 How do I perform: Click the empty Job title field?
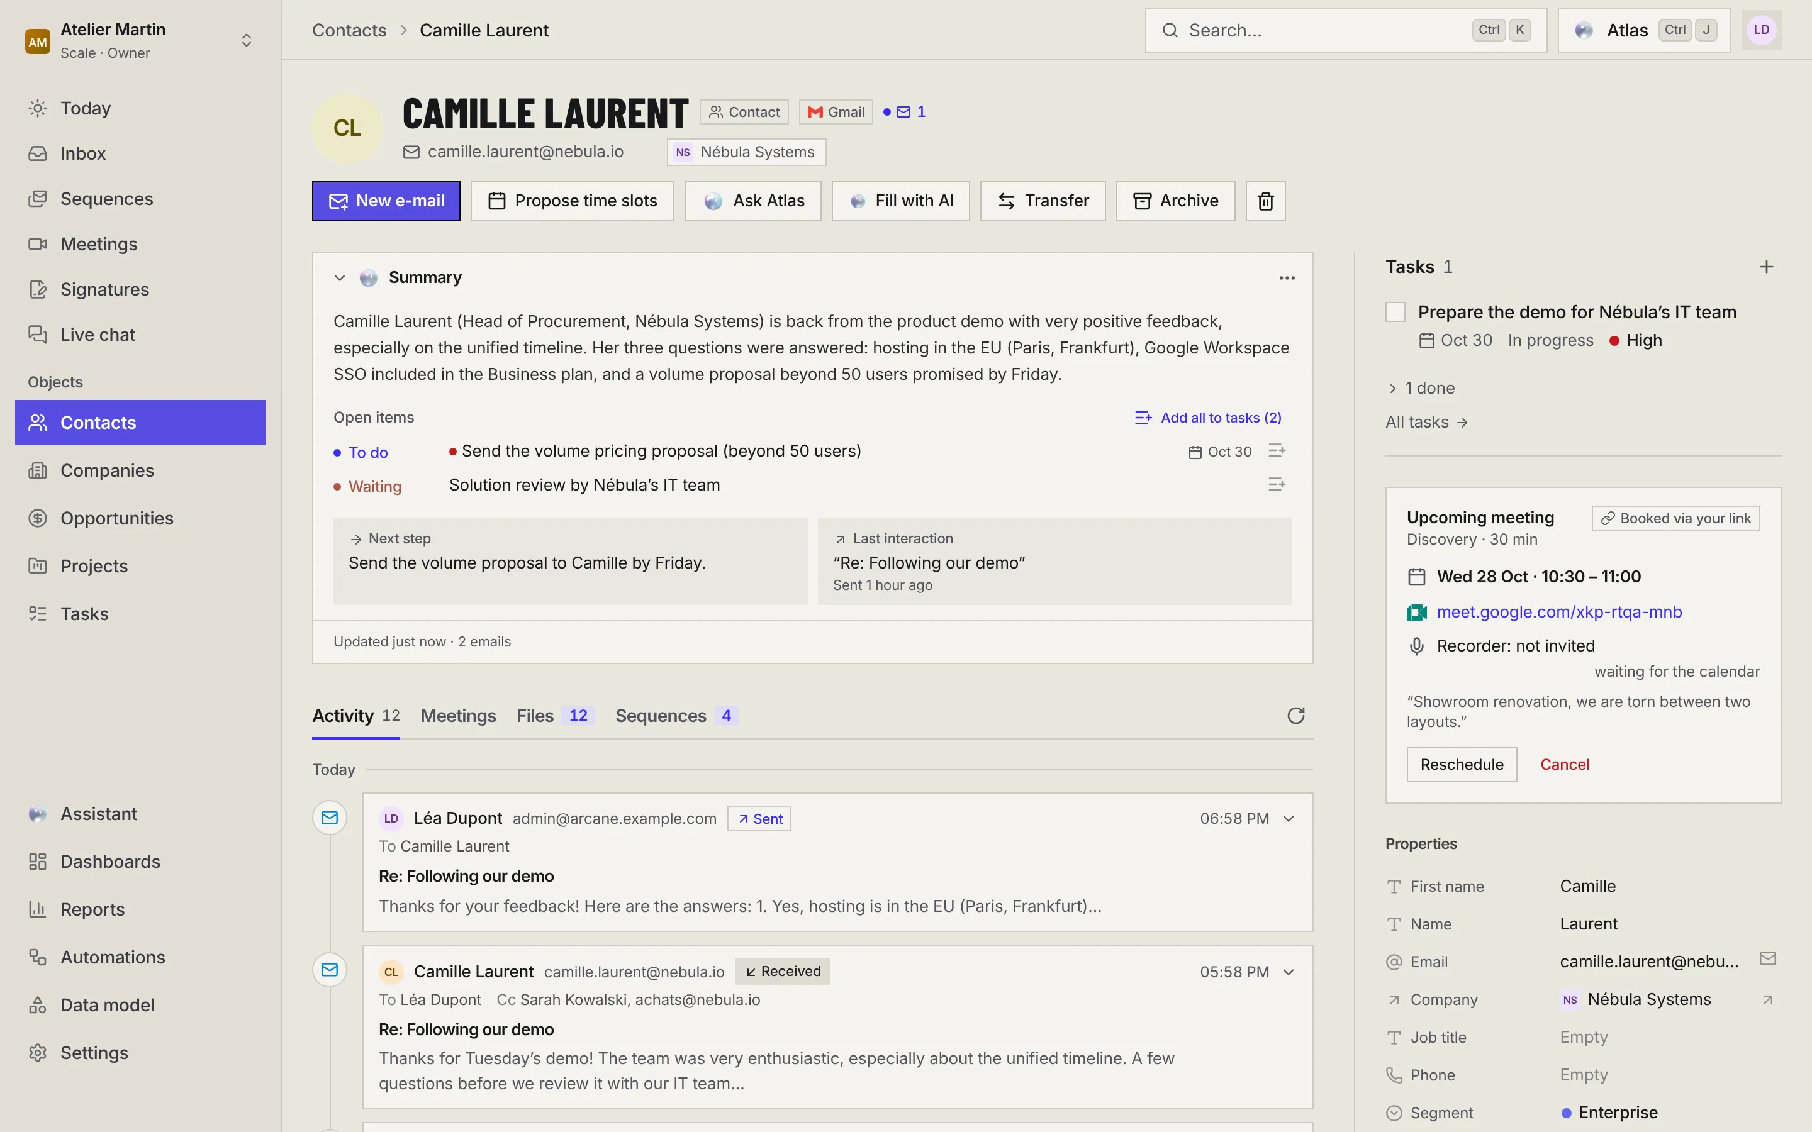[x=1584, y=1037]
